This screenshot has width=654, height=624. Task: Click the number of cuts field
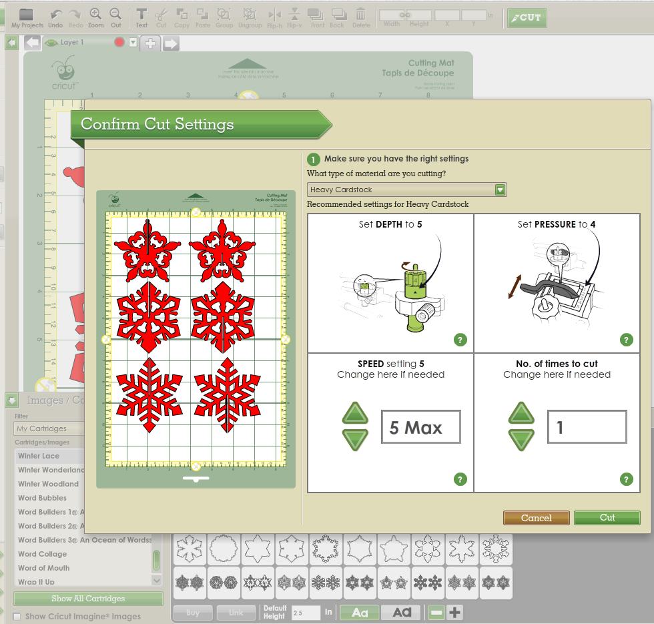[x=587, y=427]
